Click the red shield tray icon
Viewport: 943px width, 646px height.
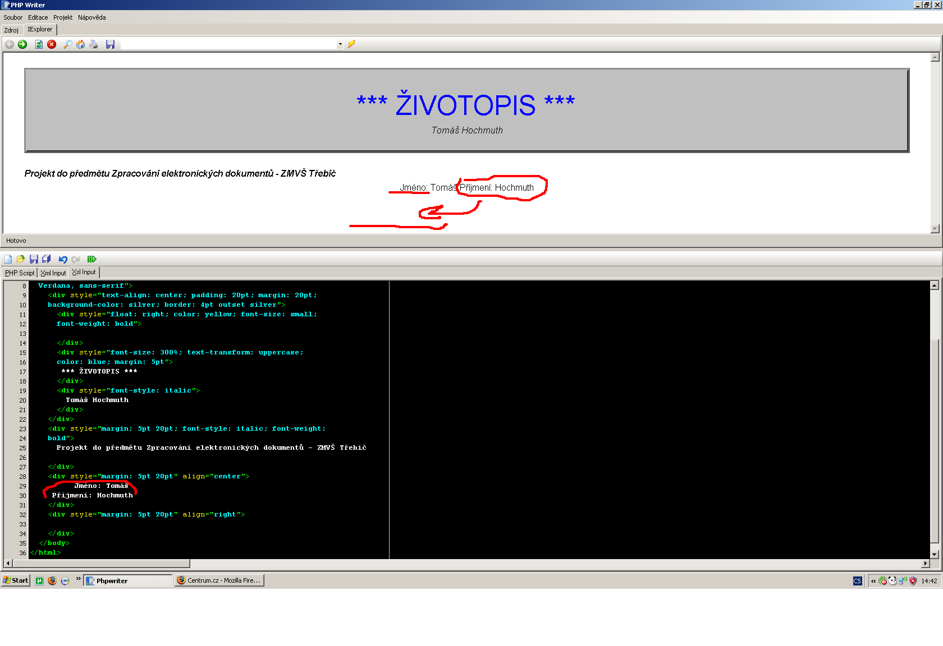913,581
